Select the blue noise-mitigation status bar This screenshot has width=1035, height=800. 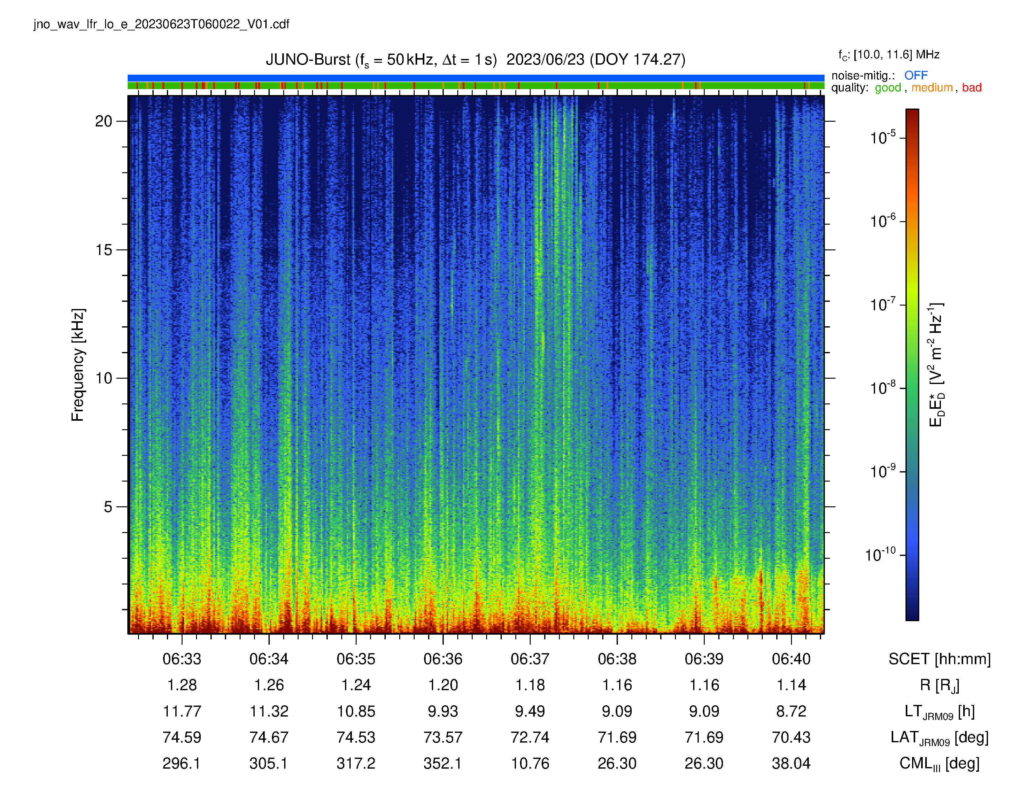point(476,78)
